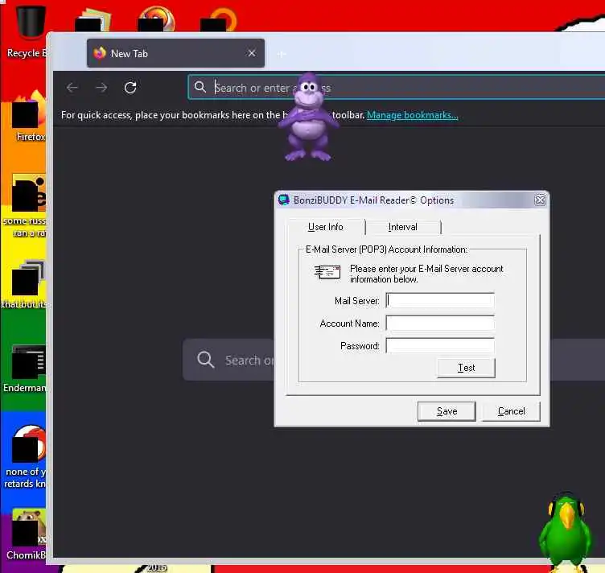Click the BonziBUDDY E-Mail Reader title bar
This screenshot has width=605, height=573.
412,200
